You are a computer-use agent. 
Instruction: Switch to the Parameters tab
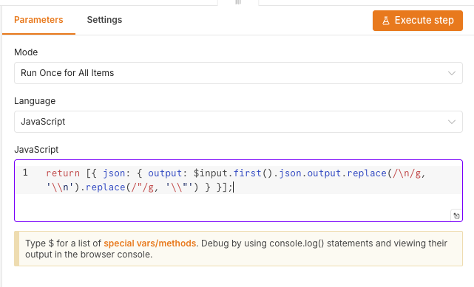click(x=38, y=20)
